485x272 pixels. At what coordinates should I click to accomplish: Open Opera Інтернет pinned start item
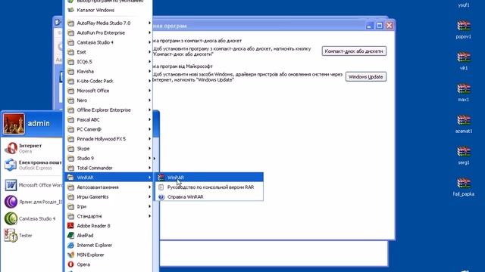(x=33, y=148)
